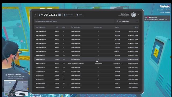Click the Majestic logo
Screen dimensions: 172x97
pos(165,6)
